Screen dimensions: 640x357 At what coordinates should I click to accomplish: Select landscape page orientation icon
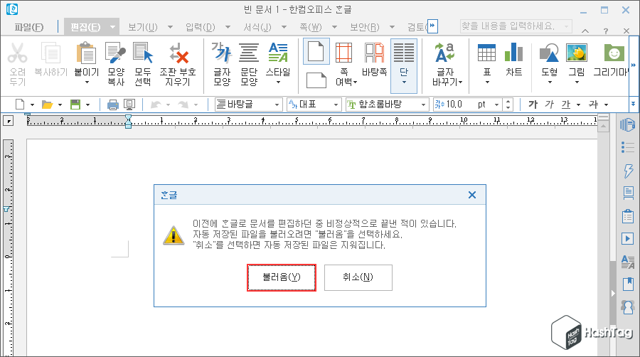click(316, 80)
